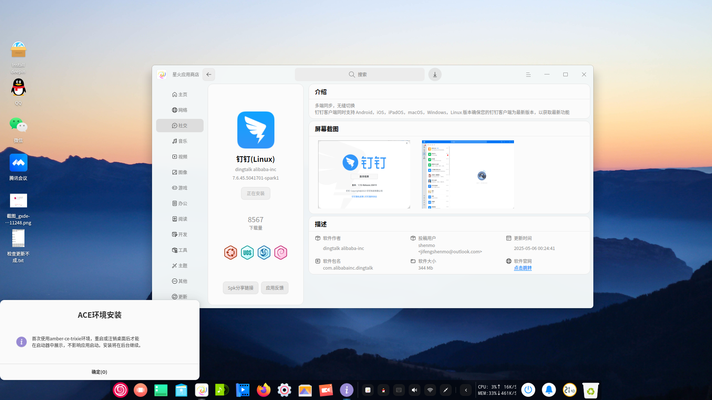Select the 社交 category
Screen dimensions: 712x400
point(180,126)
